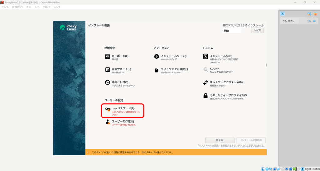This screenshot has width=320, height=171.
Task: Click the shared folders status bar icon
Action: tap(283, 169)
